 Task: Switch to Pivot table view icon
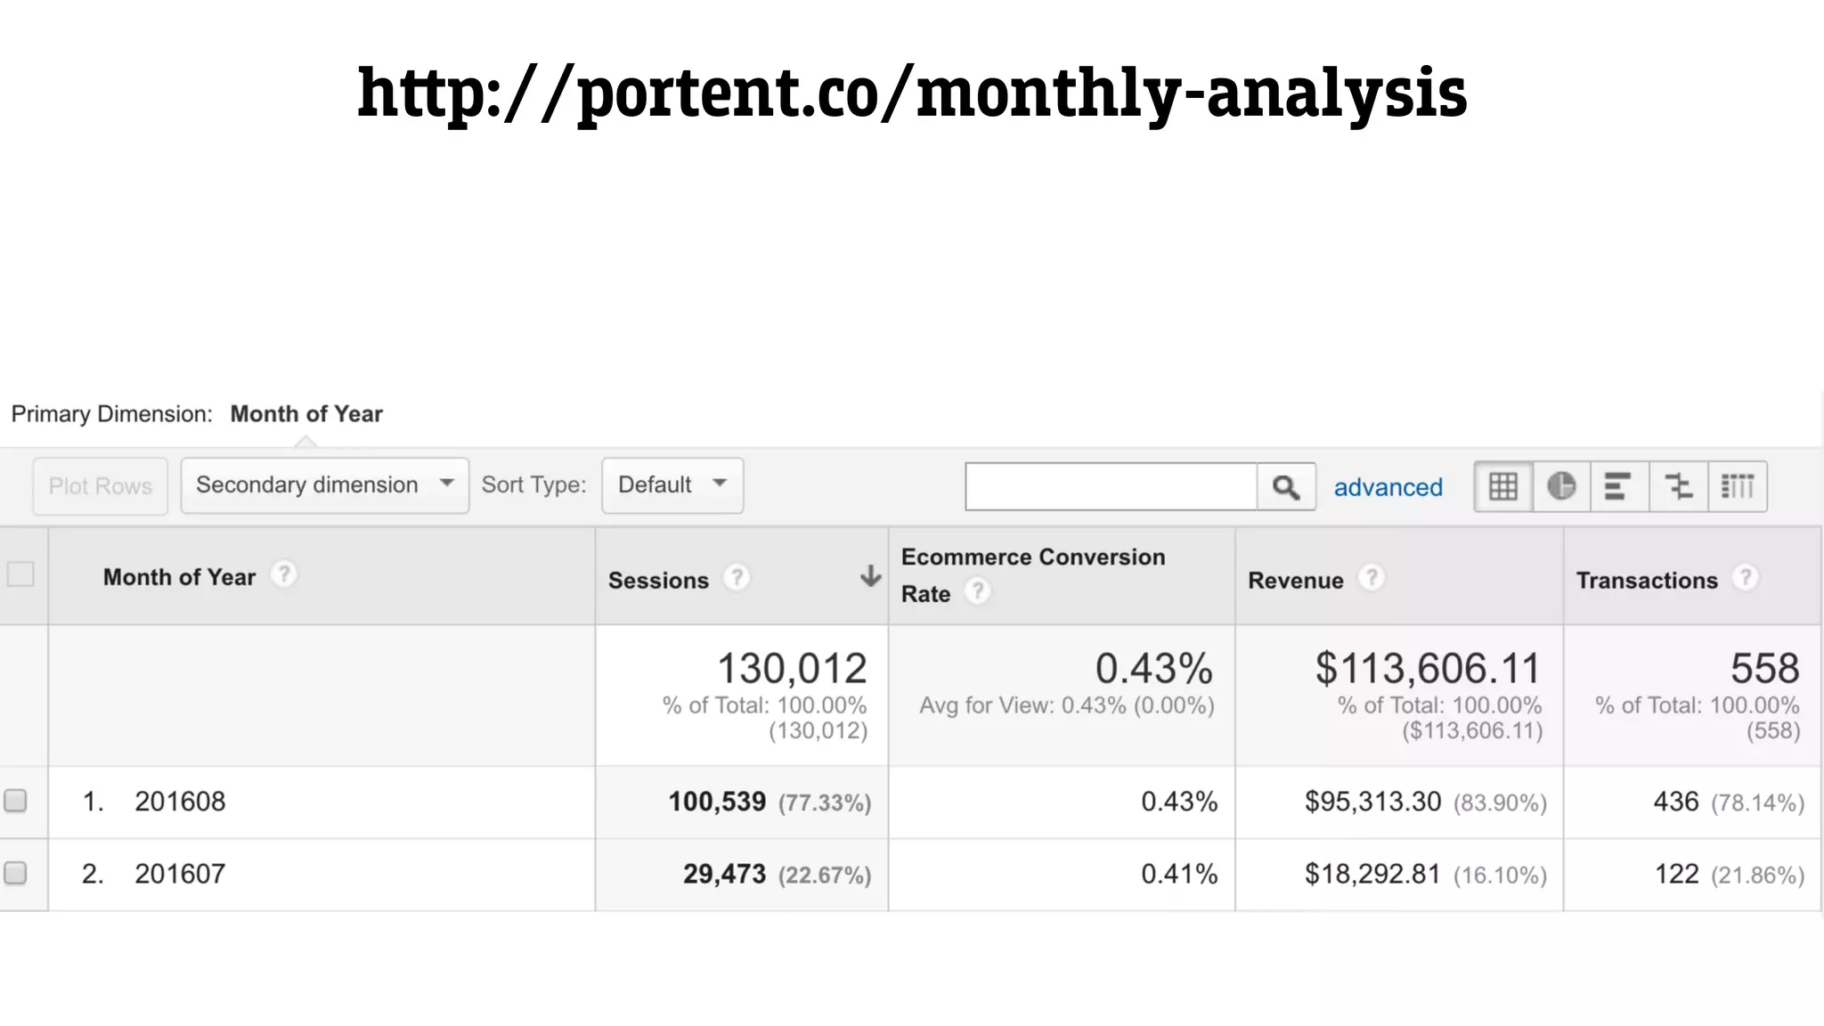tap(1737, 486)
